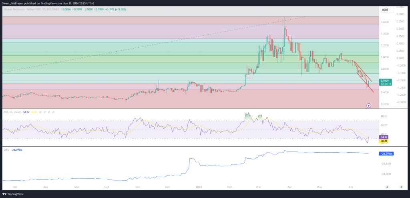Screen dimensions: 410x198
Task: Click the Oct label on time axis
Action: [107, 187]
